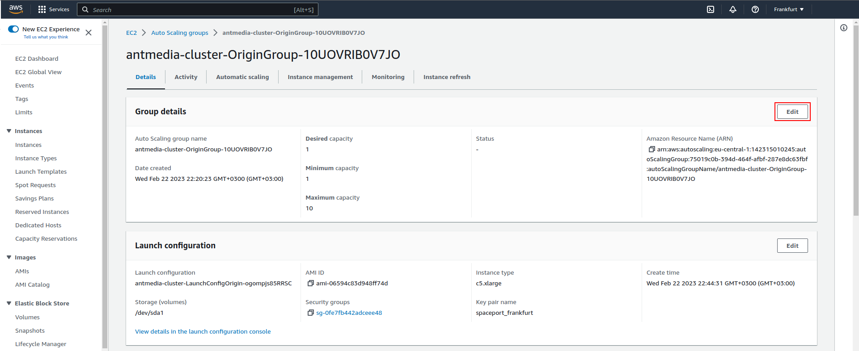The image size is (859, 351).
Task: Select the key pair name spaceport_frankfurt
Action: [x=504, y=313]
